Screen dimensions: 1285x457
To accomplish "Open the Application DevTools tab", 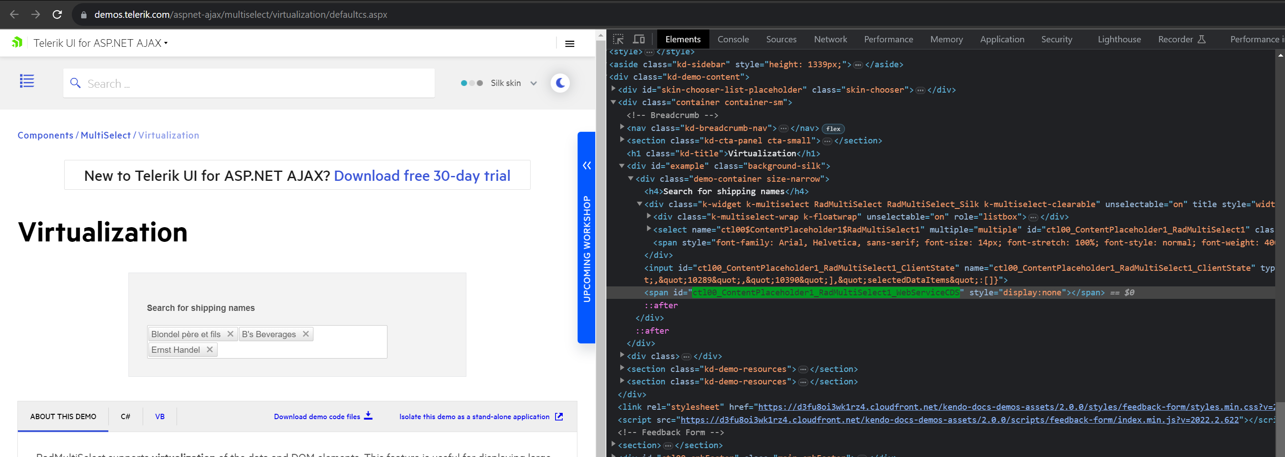I will pyautogui.click(x=1002, y=39).
